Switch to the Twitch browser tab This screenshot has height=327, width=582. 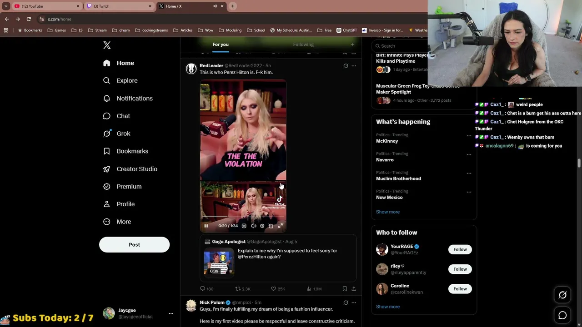coord(118,6)
